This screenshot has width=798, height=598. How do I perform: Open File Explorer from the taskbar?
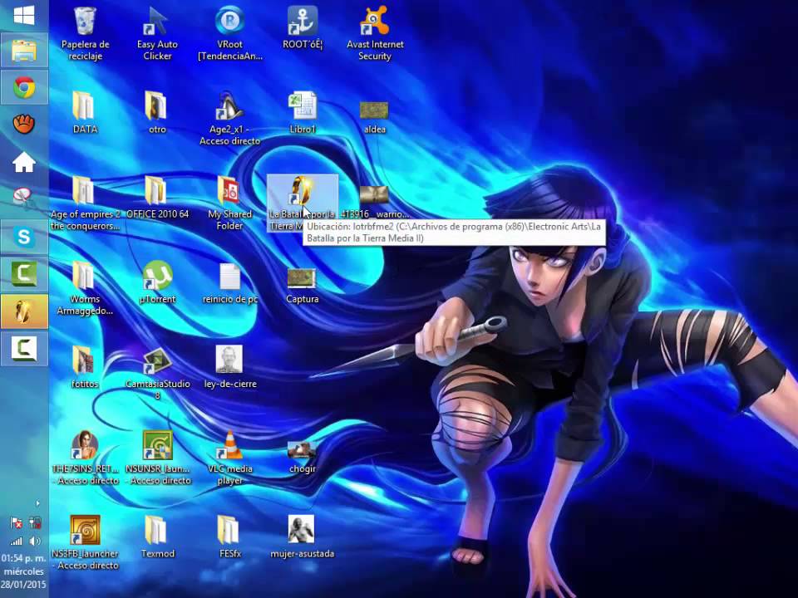point(24,51)
